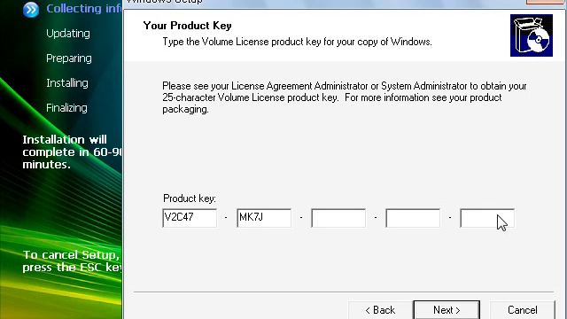Viewport: 567px width, 319px height.
Task: Click the Product key label text
Action: pos(189,198)
